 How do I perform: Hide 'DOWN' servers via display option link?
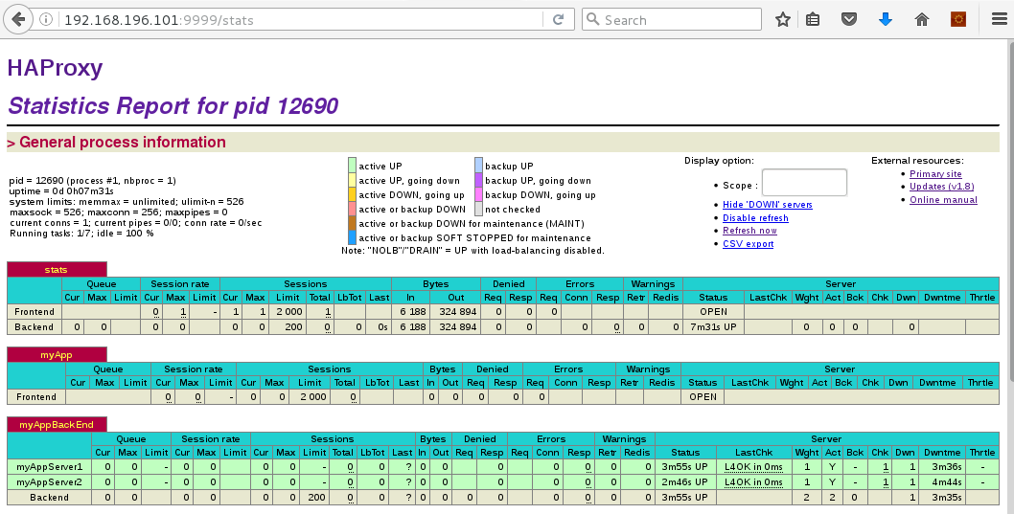767,205
